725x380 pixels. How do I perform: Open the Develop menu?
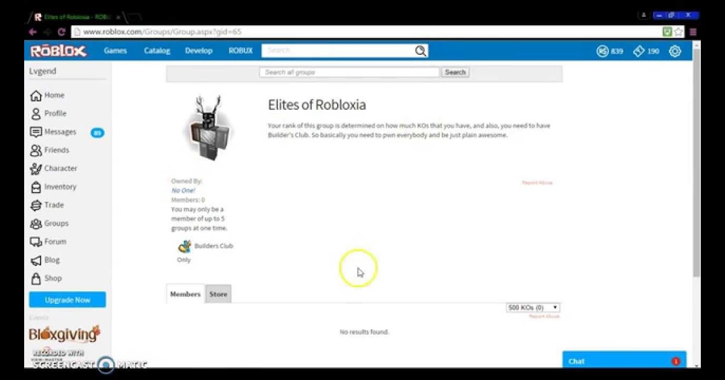click(199, 51)
